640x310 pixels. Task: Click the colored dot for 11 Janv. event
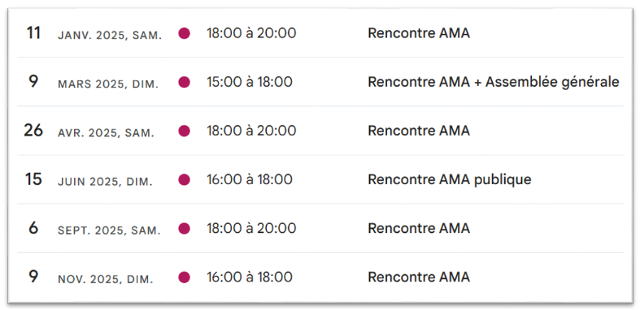184,33
